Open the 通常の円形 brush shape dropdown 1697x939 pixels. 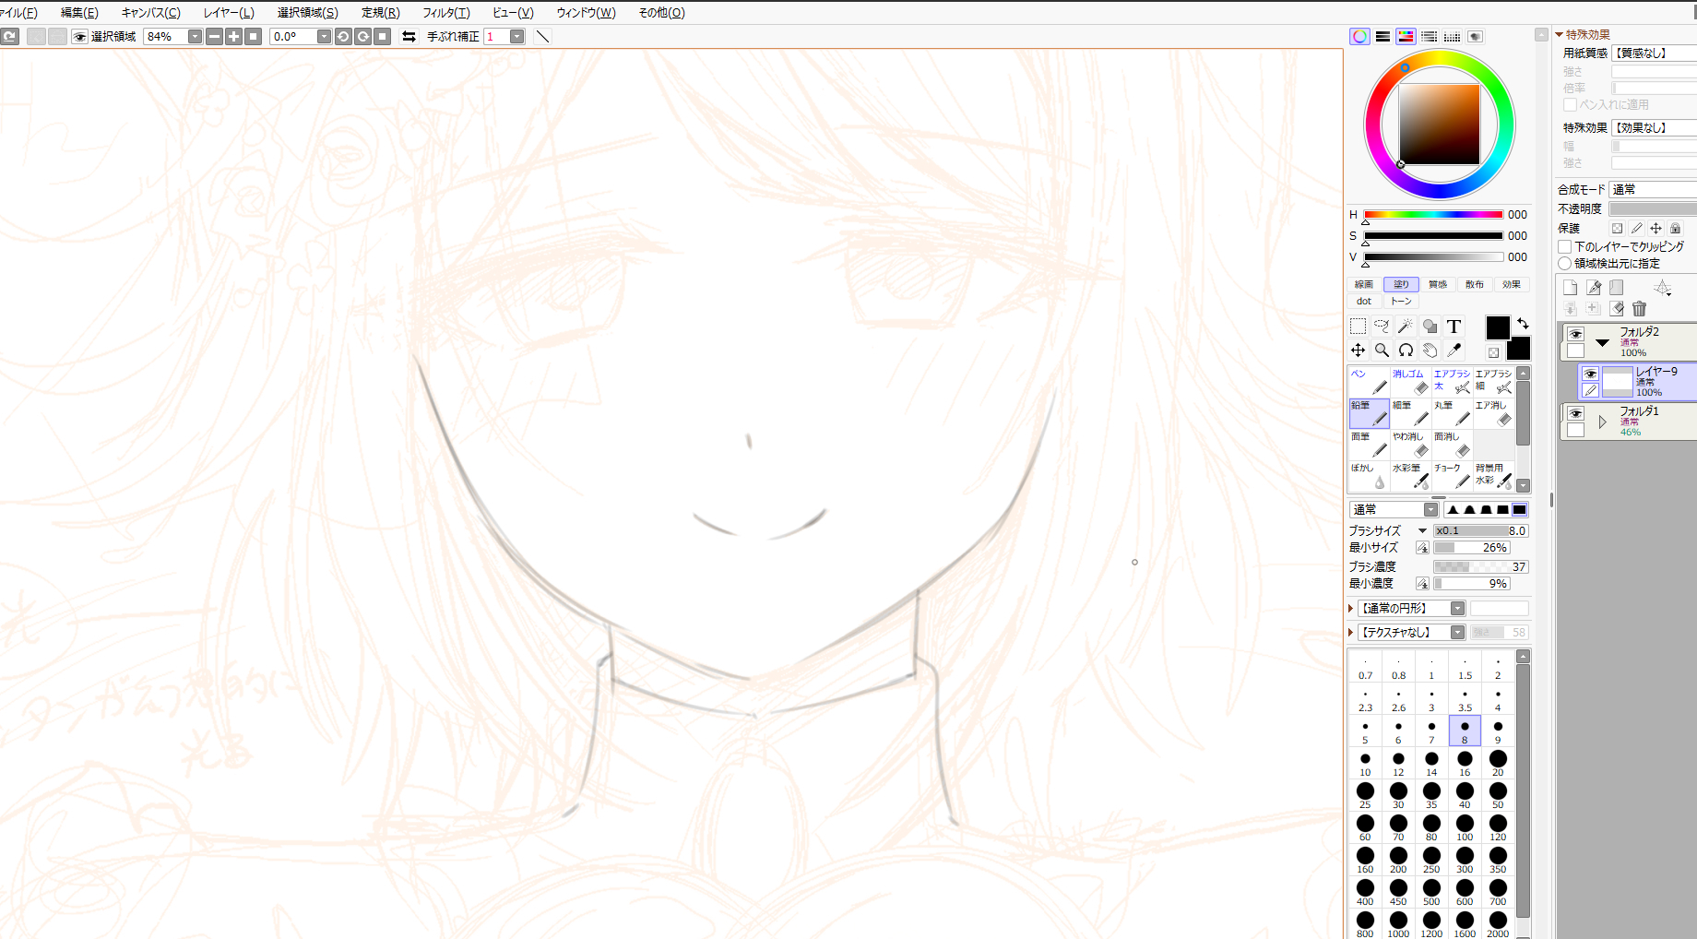tap(1457, 609)
